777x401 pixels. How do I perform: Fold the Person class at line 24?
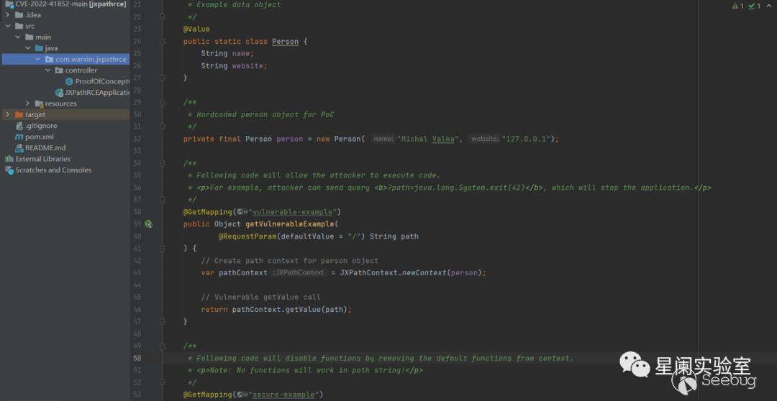(x=163, y=42)
